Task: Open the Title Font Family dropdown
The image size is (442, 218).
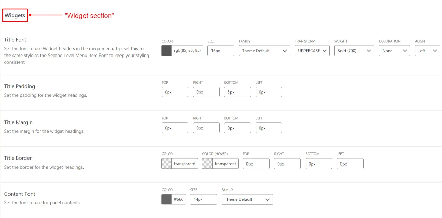Action: pyautogui.click(x=264, y=50)
